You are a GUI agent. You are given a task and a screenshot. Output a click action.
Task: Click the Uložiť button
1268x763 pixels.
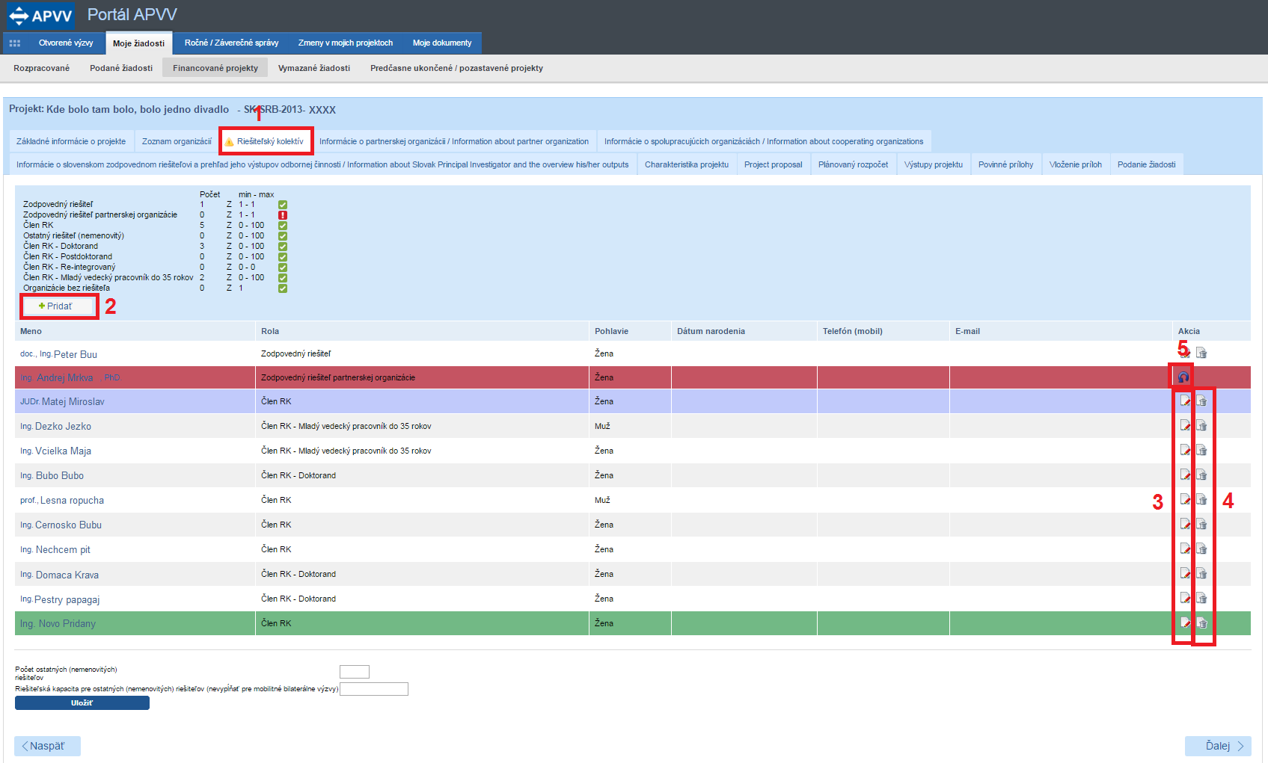pos(82,703)
